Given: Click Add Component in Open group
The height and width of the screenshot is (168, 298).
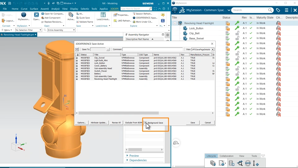Looking at the screenshot, I should [51, 18].
